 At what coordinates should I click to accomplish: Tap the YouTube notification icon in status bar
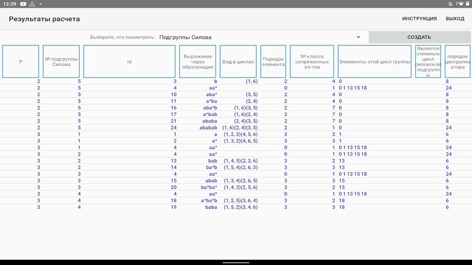pos(23,4)
